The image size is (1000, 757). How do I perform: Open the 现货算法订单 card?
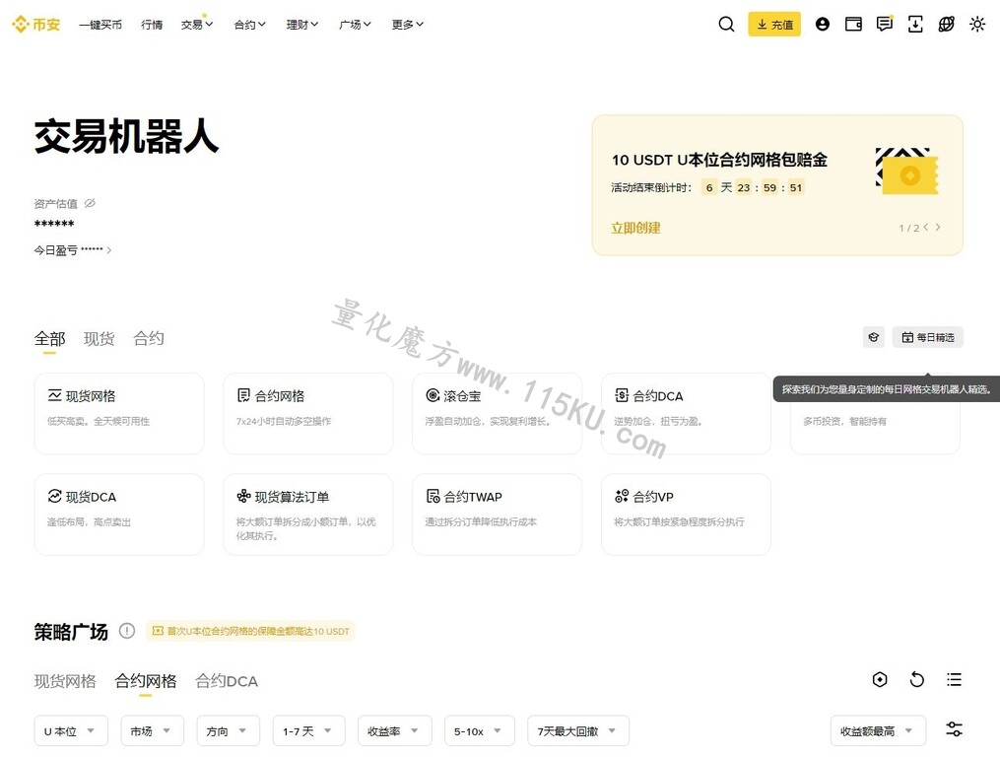(x=308, y=515)
